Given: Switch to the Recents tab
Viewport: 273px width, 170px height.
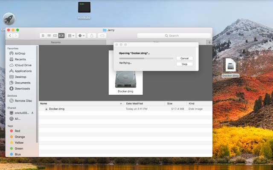Looking at the screenshot, I should (56, 42).
